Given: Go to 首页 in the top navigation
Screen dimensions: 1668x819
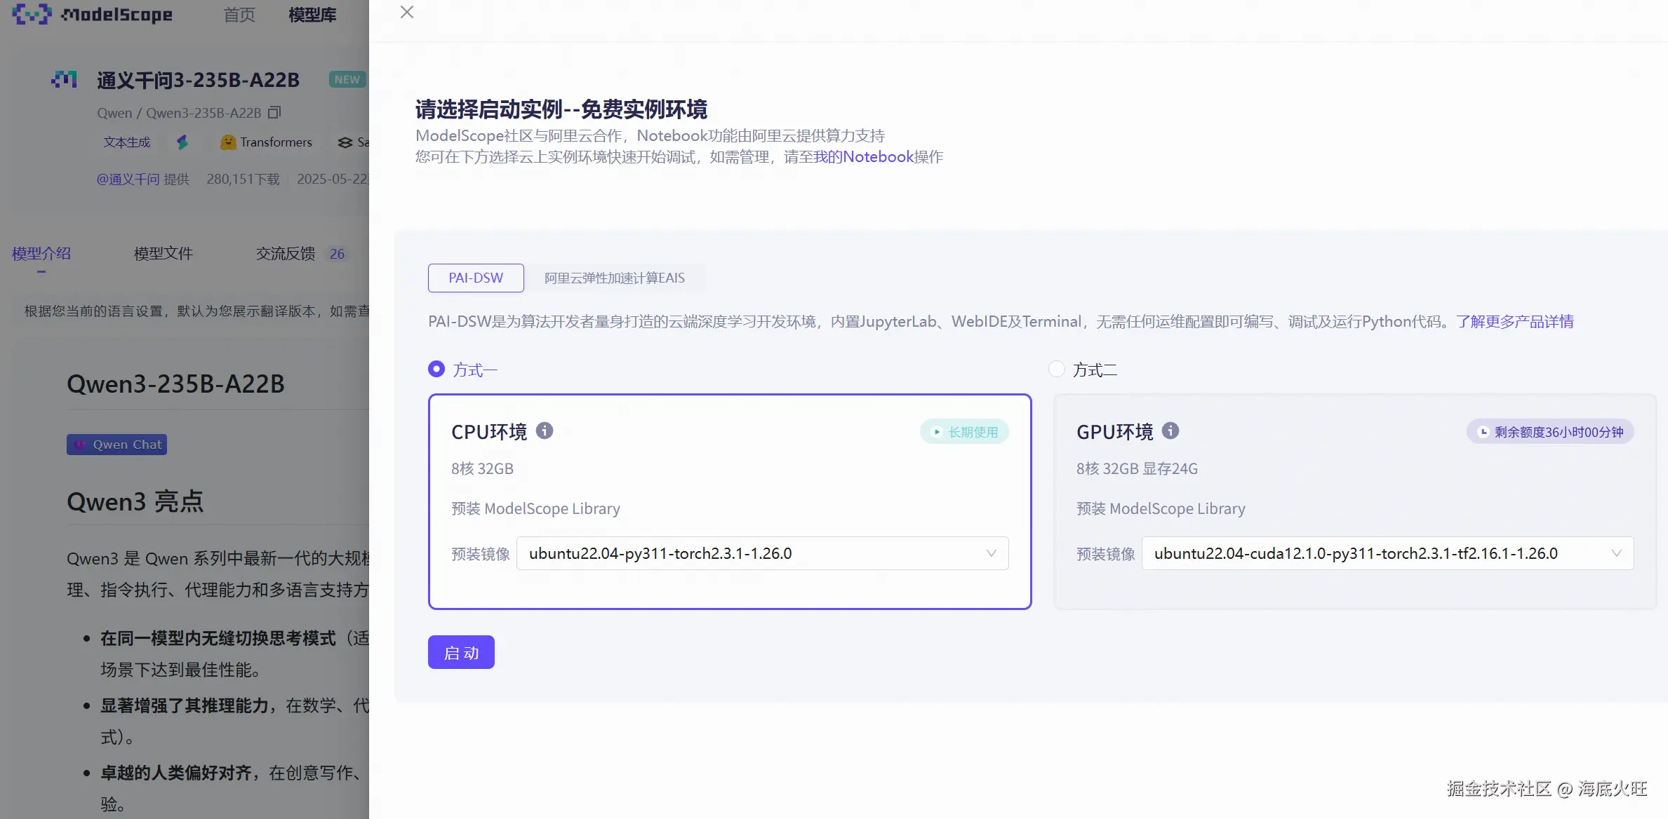Looking at the screenshot, I should coord(239,15).
